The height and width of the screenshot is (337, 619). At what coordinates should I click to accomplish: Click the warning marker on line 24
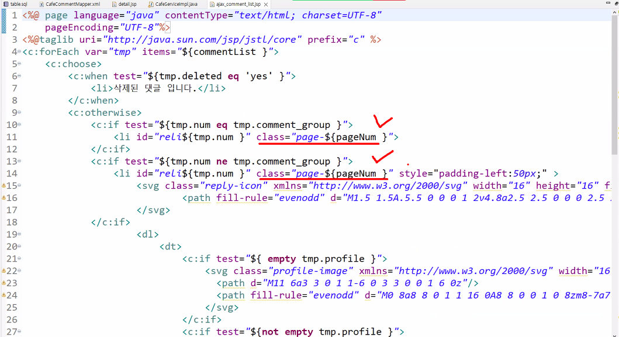[4, 295]
